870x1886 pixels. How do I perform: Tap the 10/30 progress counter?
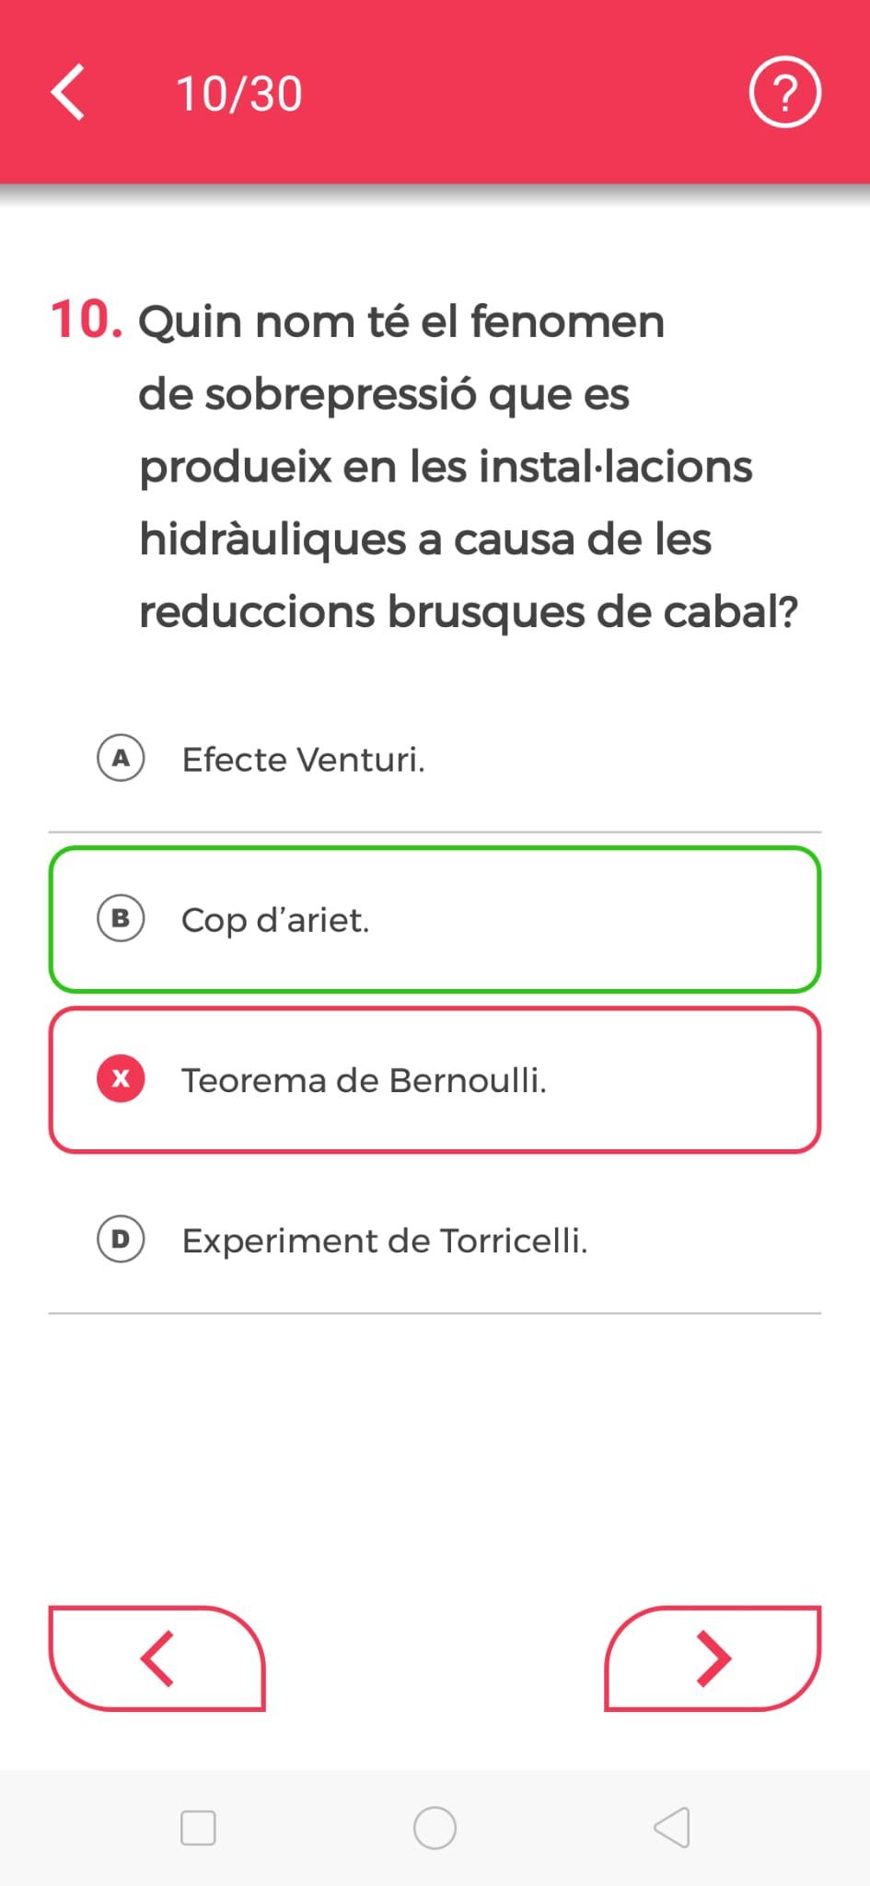(239, 94)
